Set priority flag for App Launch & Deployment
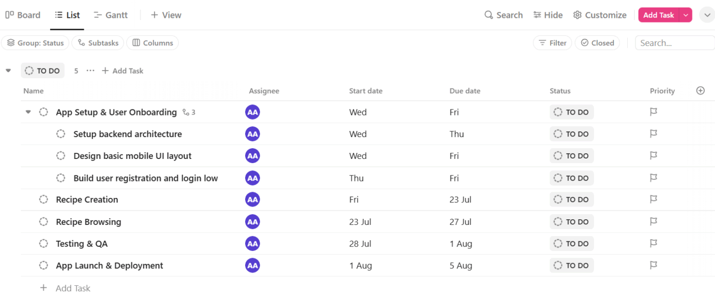The width and height of the screenshot is (715, 296). [653, 265]
